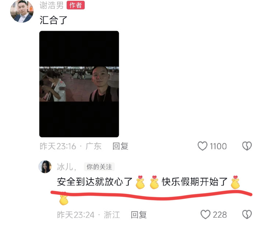Screen dimensions: 258x228
Task: Open the image attached to comment
Action: click(79, 84)
